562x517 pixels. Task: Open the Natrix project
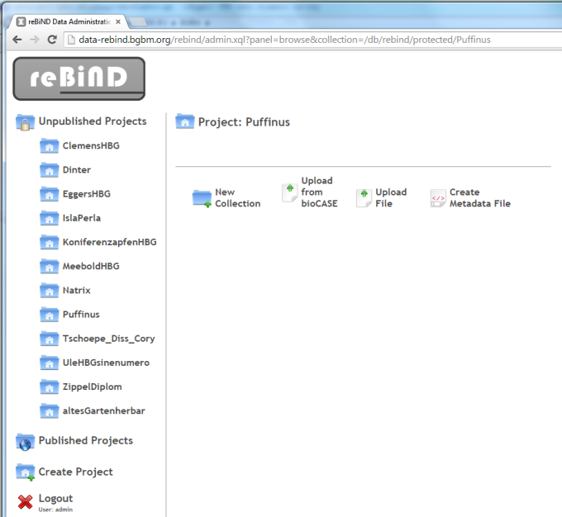(77, 290)
